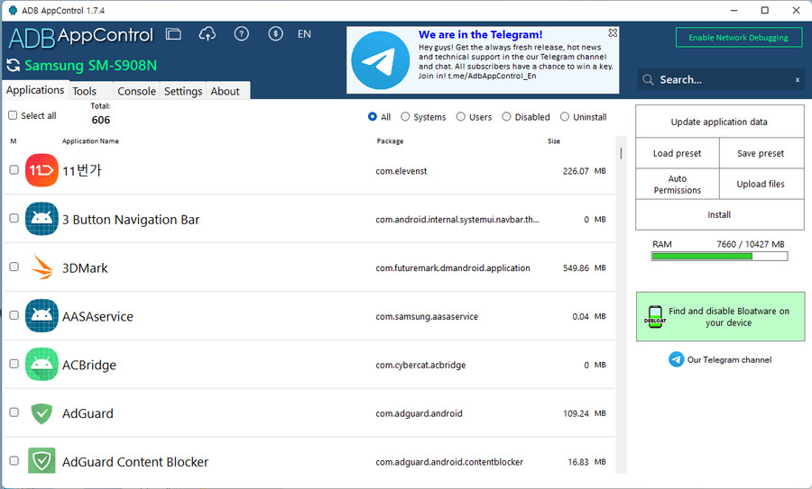Viewport: 812px width, 489px height.
Task: Open the Settings tab
Action: (x=183, y=91)
